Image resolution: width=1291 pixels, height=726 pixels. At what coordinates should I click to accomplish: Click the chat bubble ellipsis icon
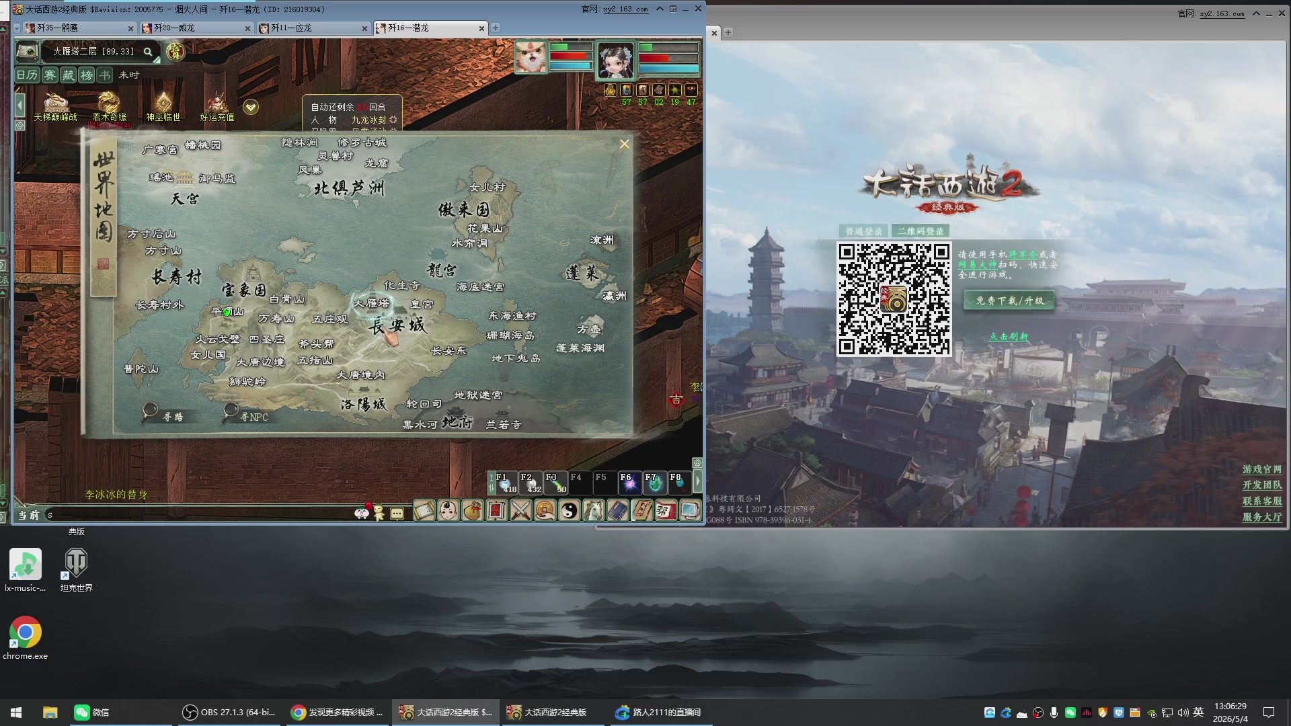pyautogui.click(x=397, y=514)
